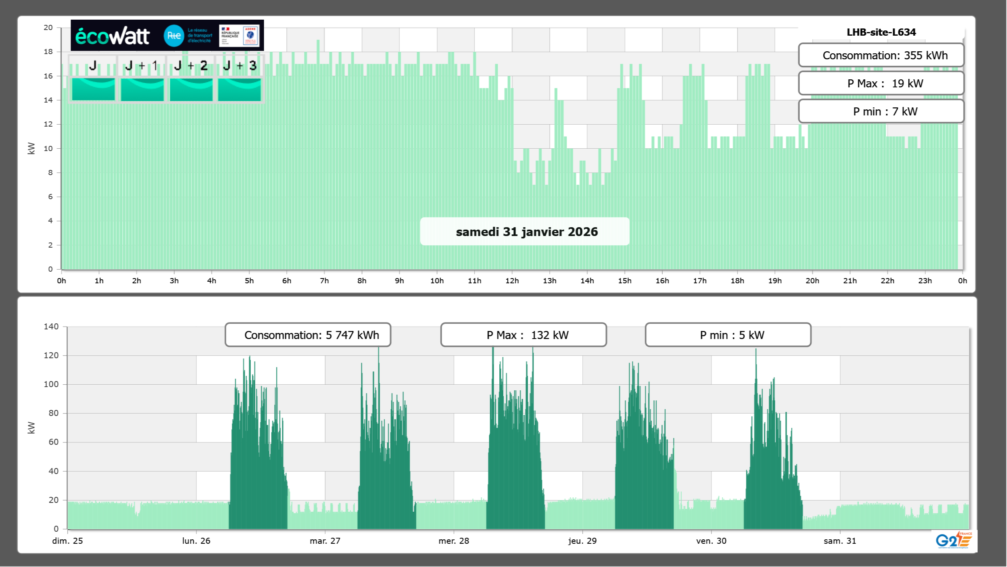Click the P Max : 19 kW box

coord(881,83)
